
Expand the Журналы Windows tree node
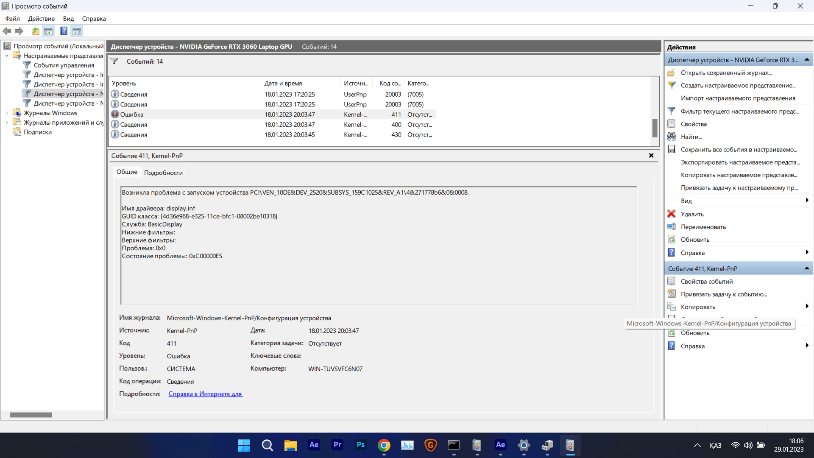[7, 113]
